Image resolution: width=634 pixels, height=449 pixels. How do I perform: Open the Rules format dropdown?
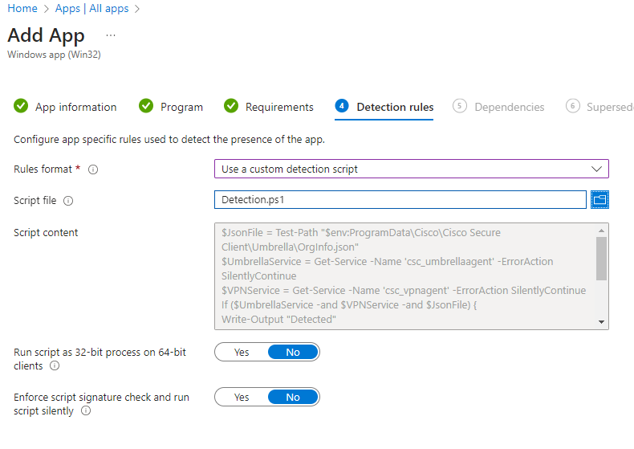[411, 169]
